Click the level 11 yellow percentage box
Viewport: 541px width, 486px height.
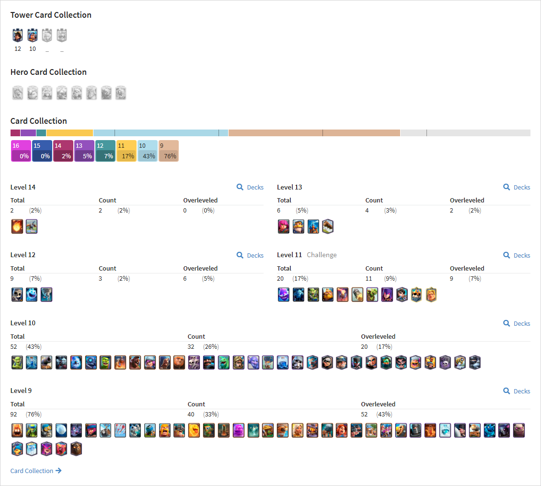pyautogui.click(x=127, y=151)
